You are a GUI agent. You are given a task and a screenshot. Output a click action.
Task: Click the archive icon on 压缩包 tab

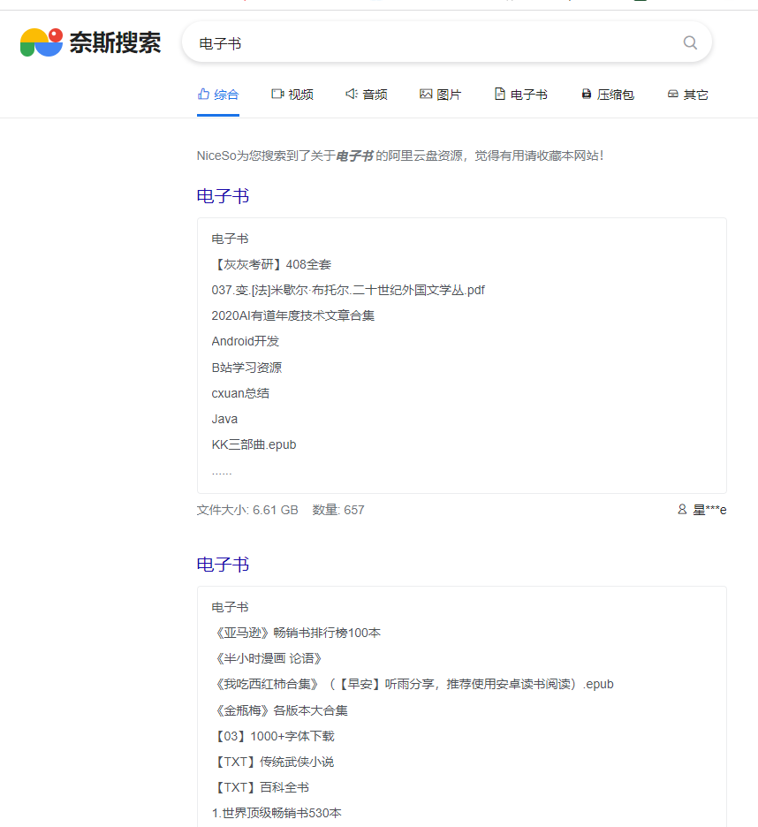coord(585,93)
